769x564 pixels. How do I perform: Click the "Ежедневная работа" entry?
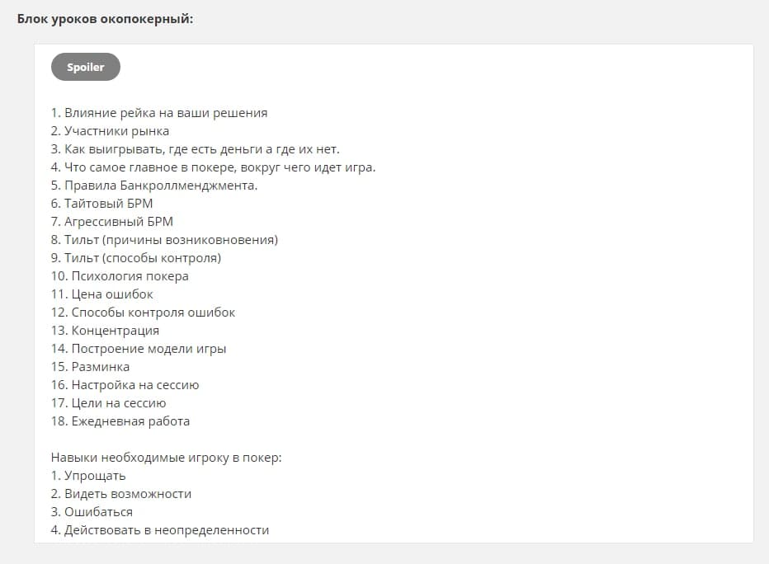(x=120, y=421)
